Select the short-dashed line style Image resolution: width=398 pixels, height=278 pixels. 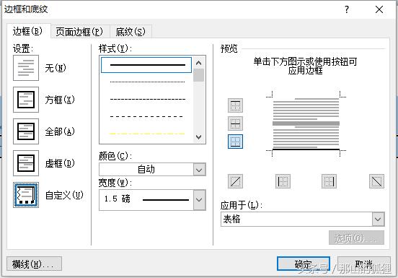pos(147,100)
